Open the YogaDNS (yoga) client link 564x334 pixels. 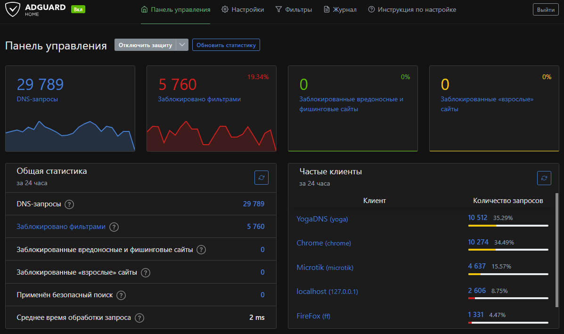pyautogui.click(x=322, y=219)
